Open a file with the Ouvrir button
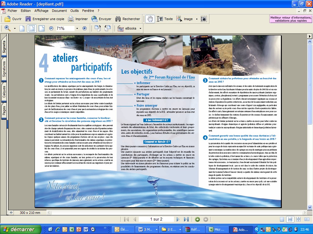Screen dimensions: 313x234 coord(13,19)
